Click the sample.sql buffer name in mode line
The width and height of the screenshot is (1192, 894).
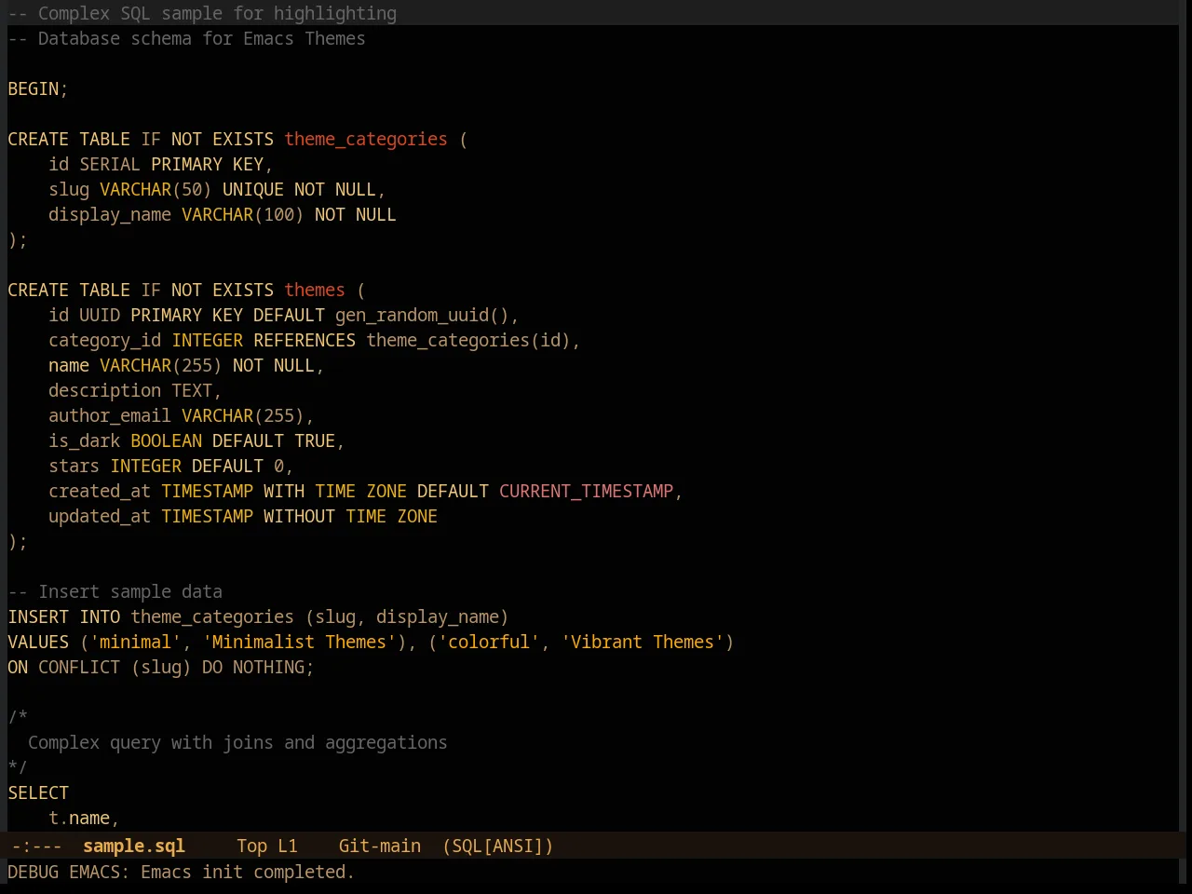click(x=134, y=846)
